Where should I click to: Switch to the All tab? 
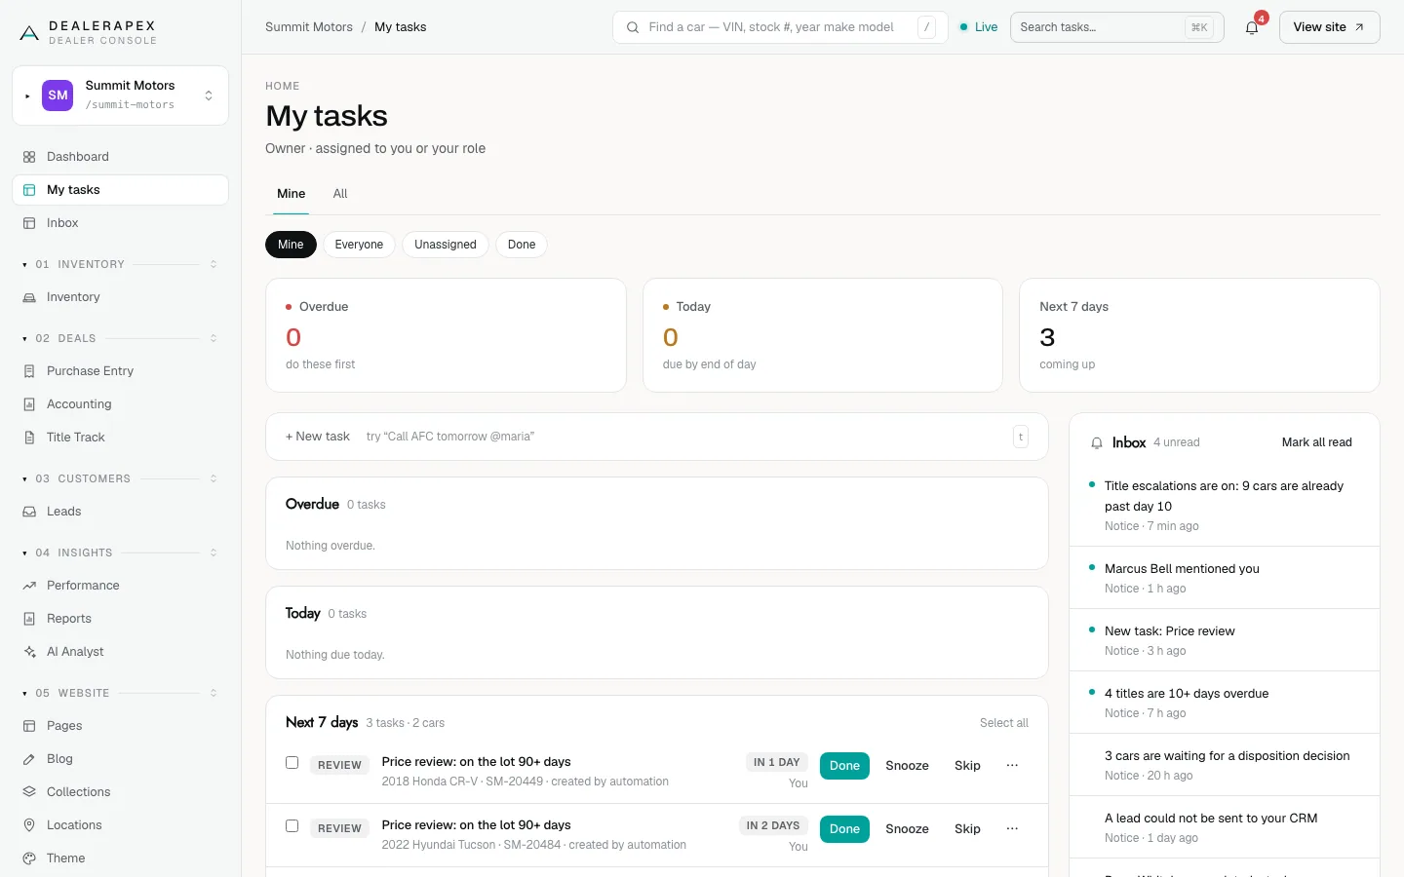[340, 194]
